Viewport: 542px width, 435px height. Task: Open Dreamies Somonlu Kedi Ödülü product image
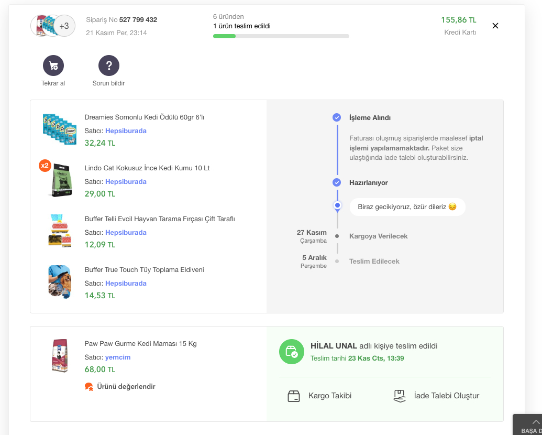[x=60, y=129]
